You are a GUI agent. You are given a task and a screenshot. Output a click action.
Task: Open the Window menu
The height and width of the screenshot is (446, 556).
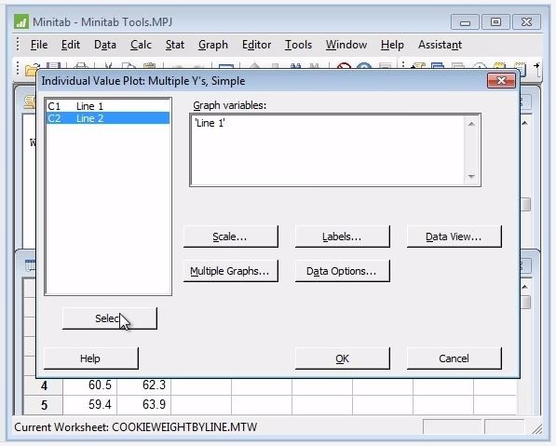(x=346, y=45)
